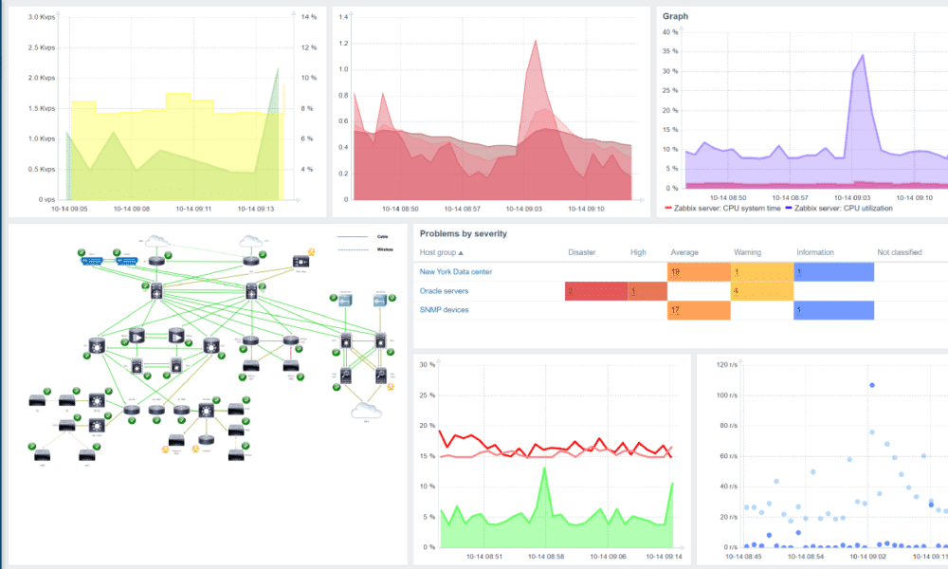This screenshot has height=569, width=948.
Task: Select the router directly below the top-left cloud
Action: (x=156, y=261)
